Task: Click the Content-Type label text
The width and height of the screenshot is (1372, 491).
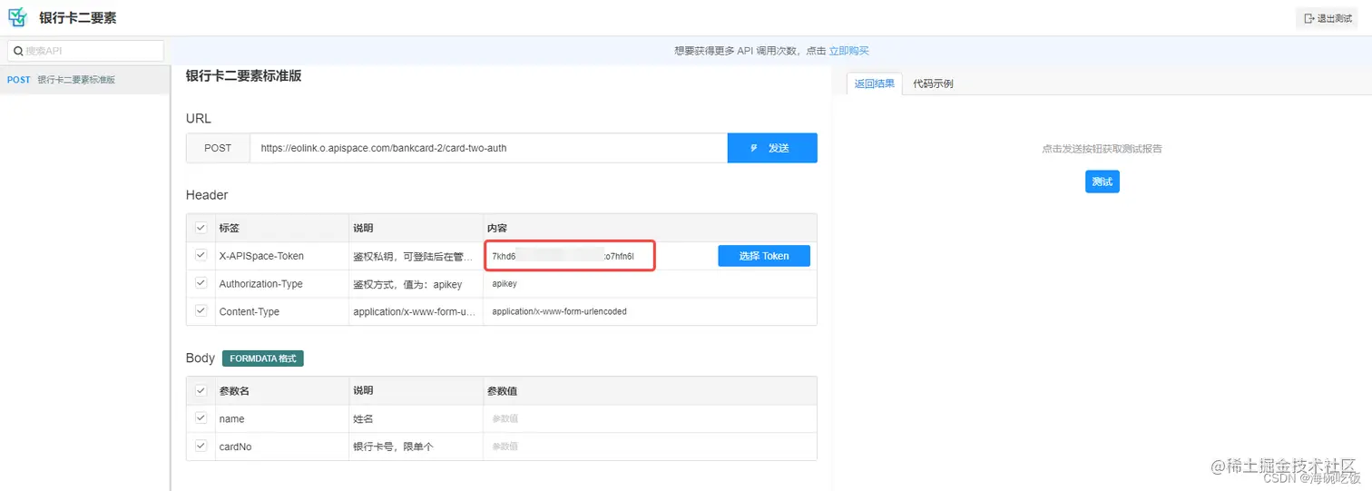Action: tap(249, 311)
